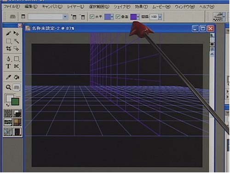Close the toolbox palette
Image resolution: width=230 pixels, height=173 pixels.
click(20, 25)
